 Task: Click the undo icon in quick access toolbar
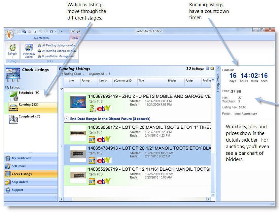click(x=41, y=31)
